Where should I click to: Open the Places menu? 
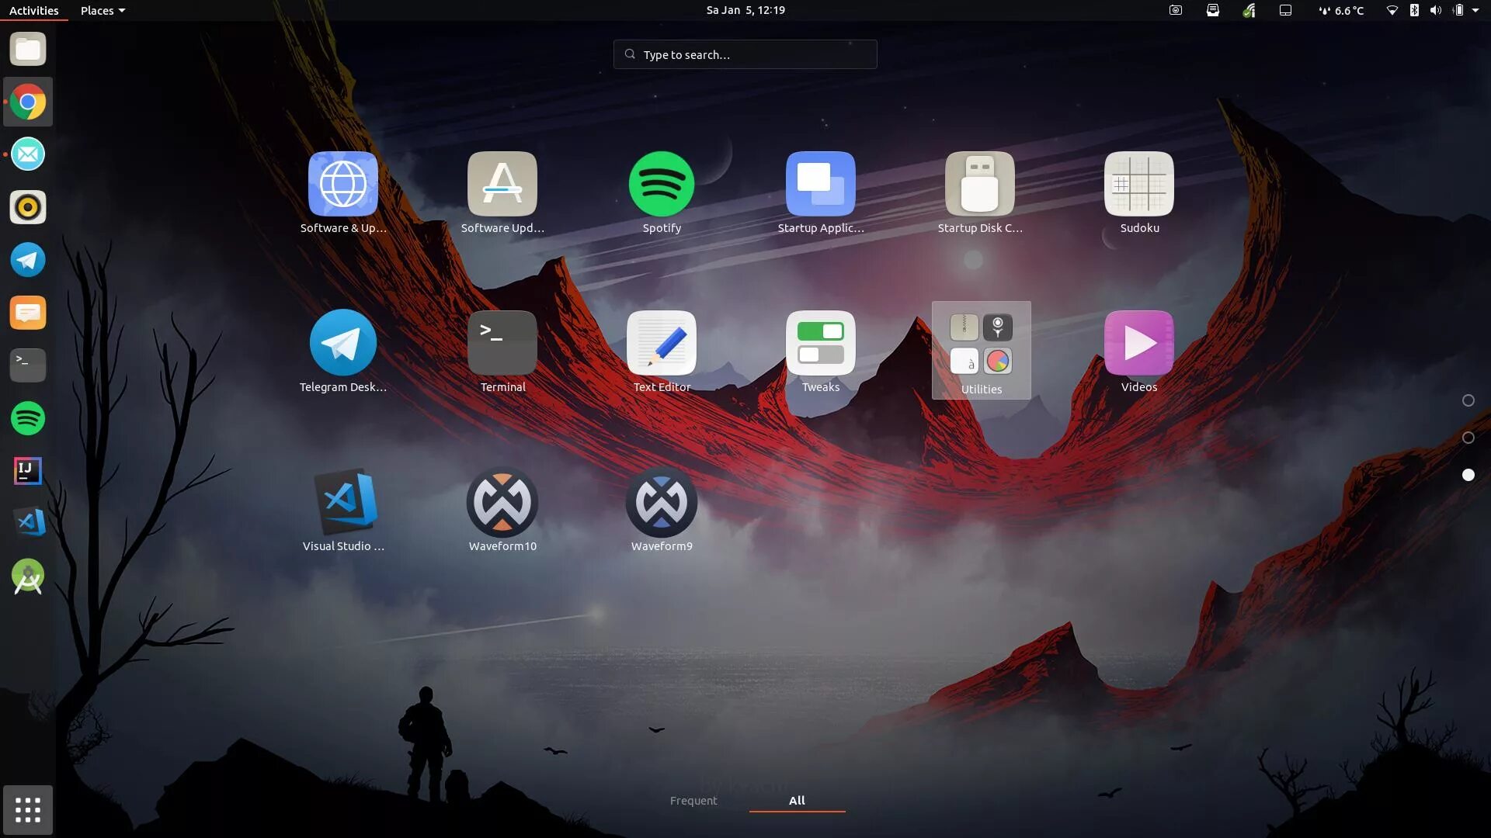point(103,10)
